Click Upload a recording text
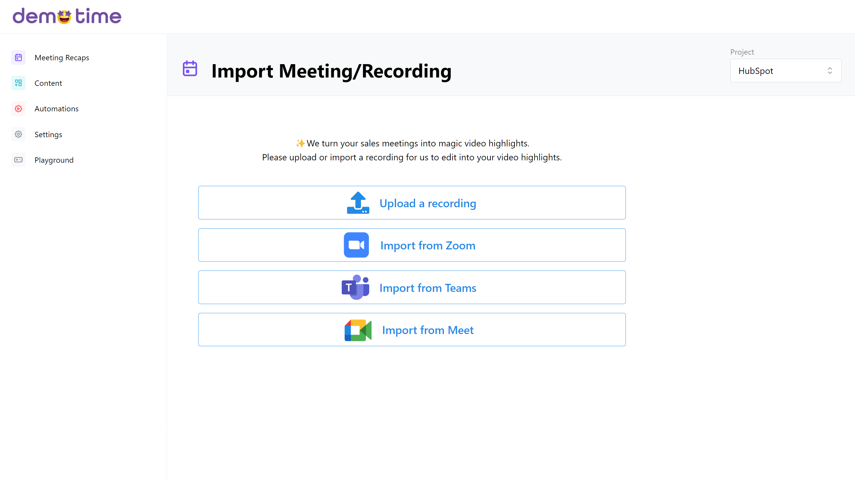The image size is (855, 481). (427, 203)
